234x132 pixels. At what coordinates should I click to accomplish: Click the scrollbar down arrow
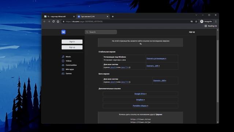[218, 122]
